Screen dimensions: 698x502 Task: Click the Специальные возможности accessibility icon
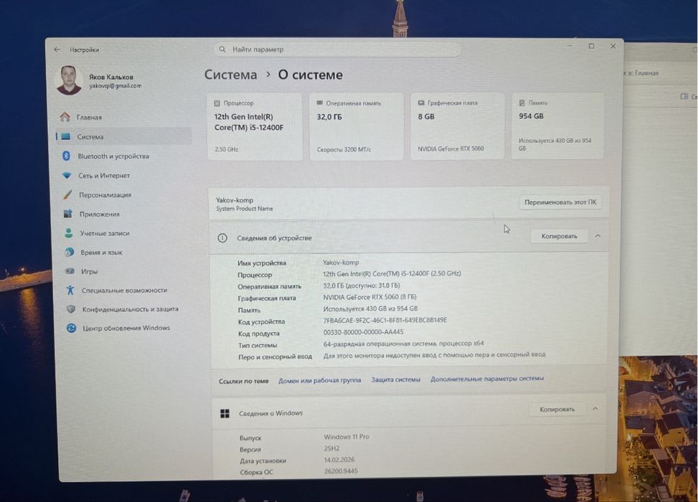[70, 290]
